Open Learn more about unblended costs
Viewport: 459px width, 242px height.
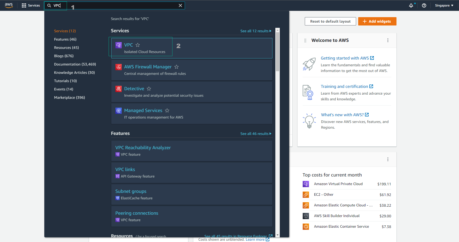[258, 239]
